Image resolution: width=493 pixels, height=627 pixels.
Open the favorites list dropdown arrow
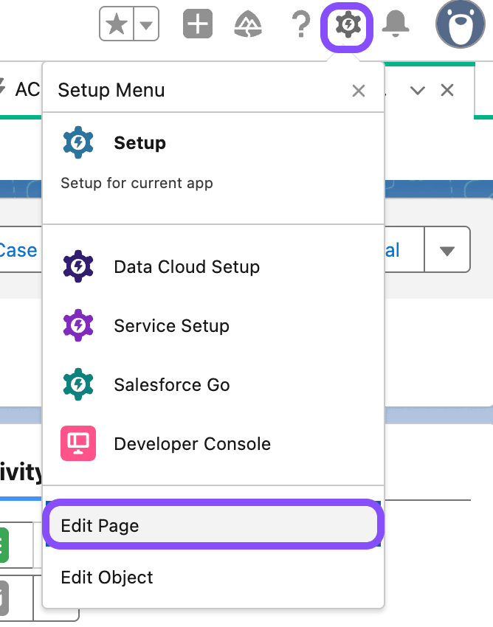click(x=145, y=24)
